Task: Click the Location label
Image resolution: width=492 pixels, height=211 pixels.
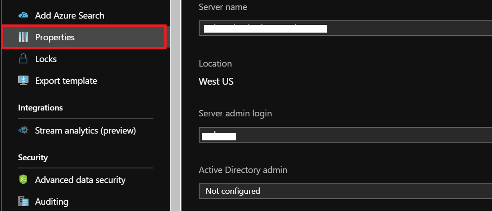Action: coord(215,63)
